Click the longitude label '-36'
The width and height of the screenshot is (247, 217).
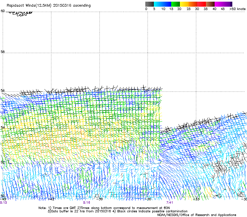pyautogui.click(x=148, y=199)
